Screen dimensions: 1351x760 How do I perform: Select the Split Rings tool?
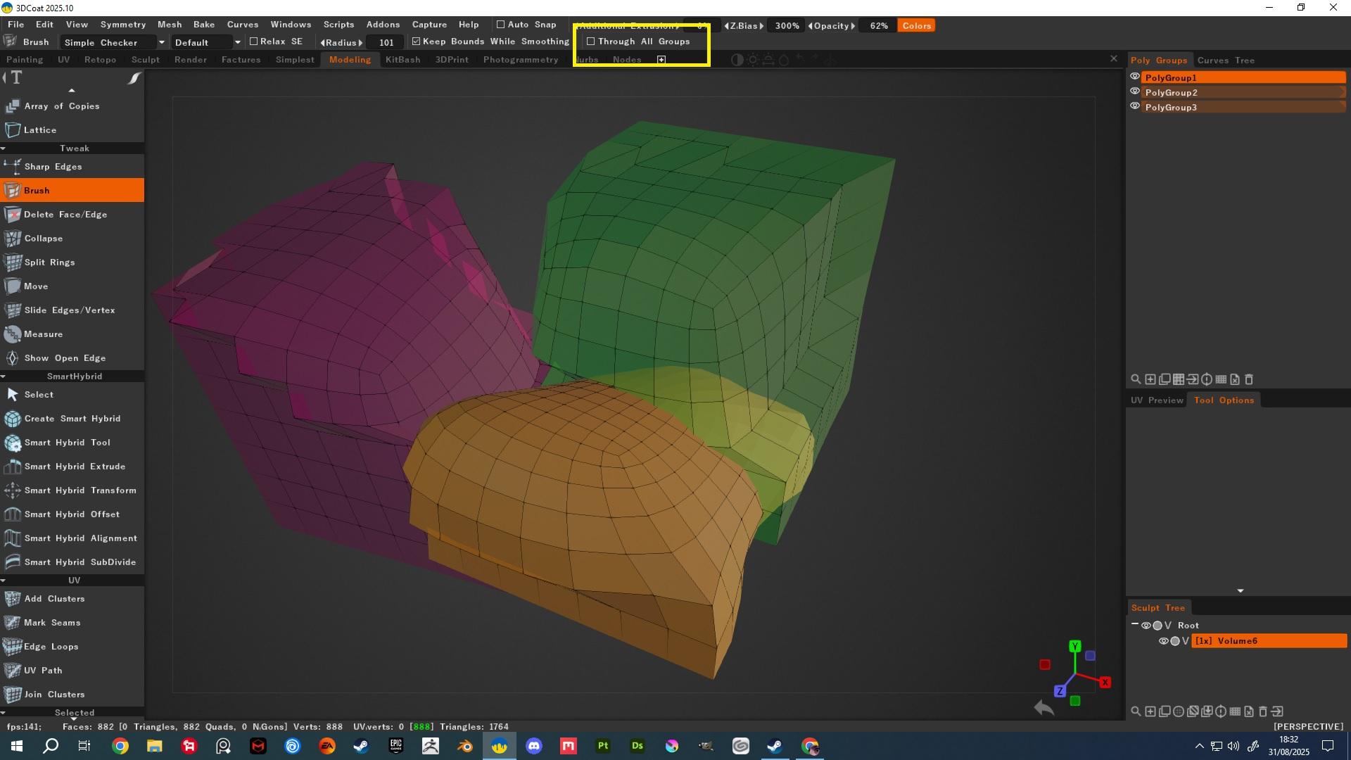pos(49,262)
